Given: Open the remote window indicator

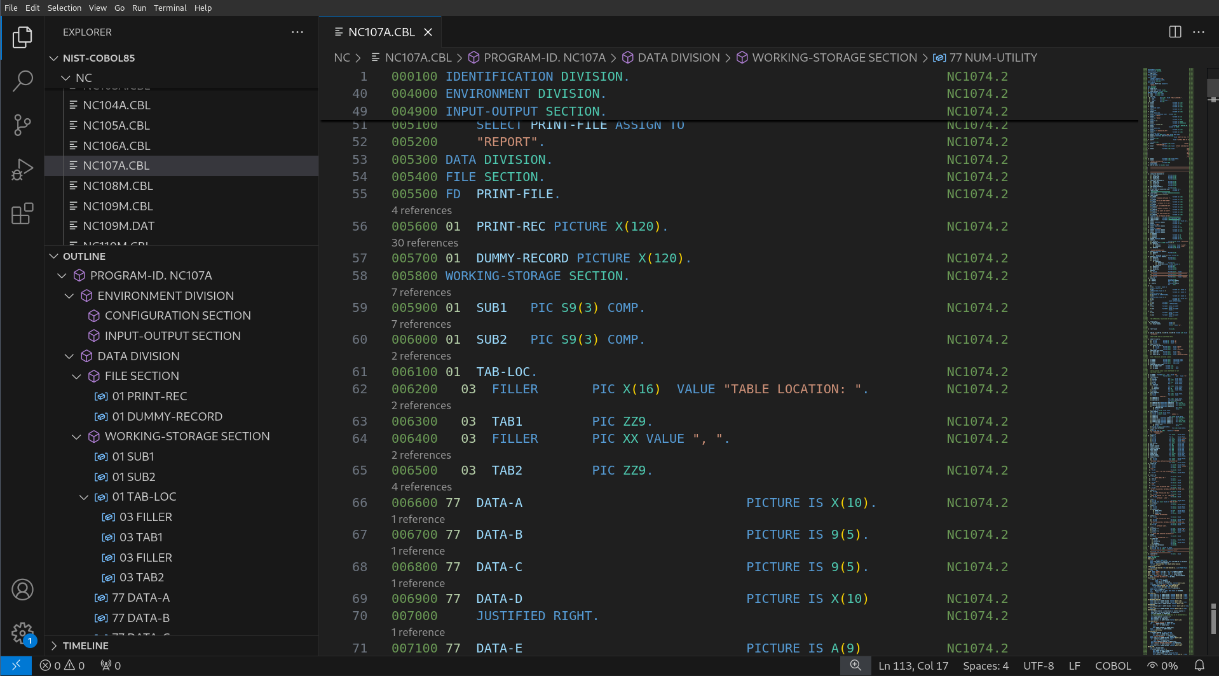Looking at the screenshot, I should tap(16, 665).
